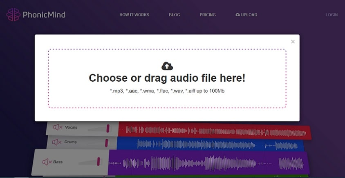Toggle mute speaker icon on Drums track
This screenshot has width=345, height=178.
[x=57, y=142]
